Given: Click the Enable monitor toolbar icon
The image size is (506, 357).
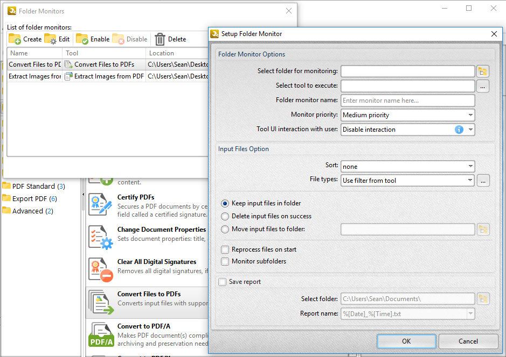Looking at the screenshot, I should [x=82, y=39].
